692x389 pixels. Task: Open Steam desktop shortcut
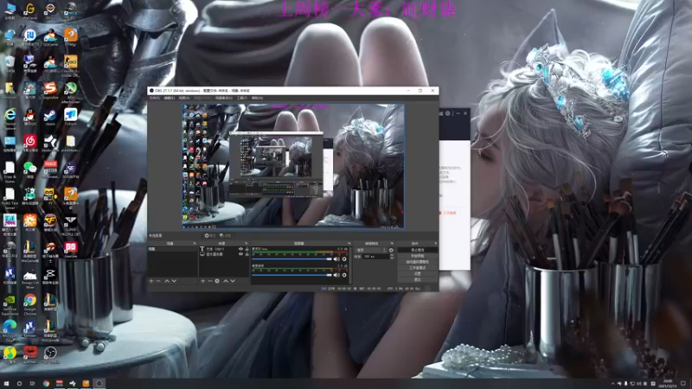(50, 117)
